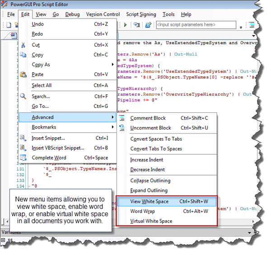Click the Search magnifier icon
The width and height of the screenshot is (271, 255).
click(x=23, y=97)
